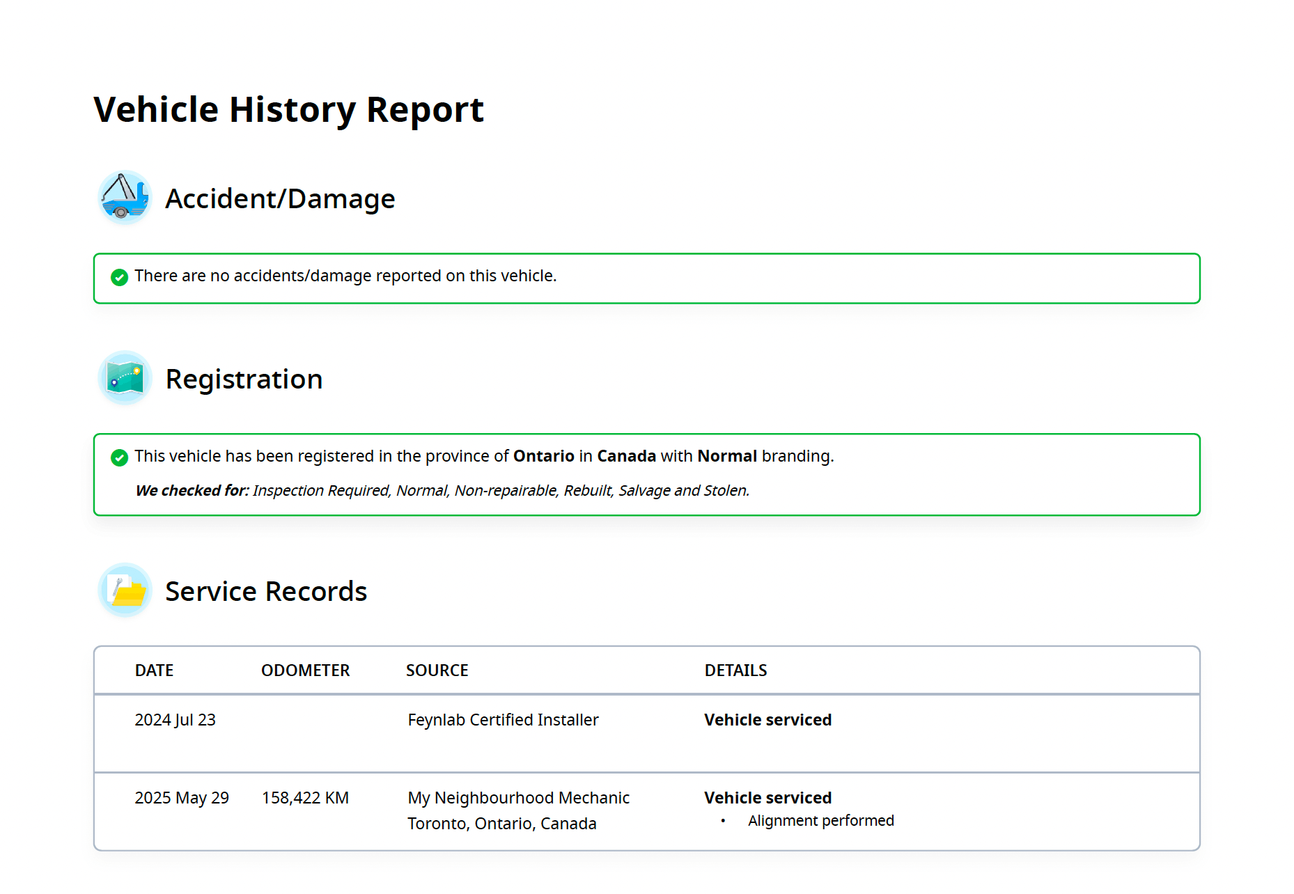Viewport: 1294px width, 894px height.
Task: Click the map icon beside Registration
Action: (x=125, y=378)
